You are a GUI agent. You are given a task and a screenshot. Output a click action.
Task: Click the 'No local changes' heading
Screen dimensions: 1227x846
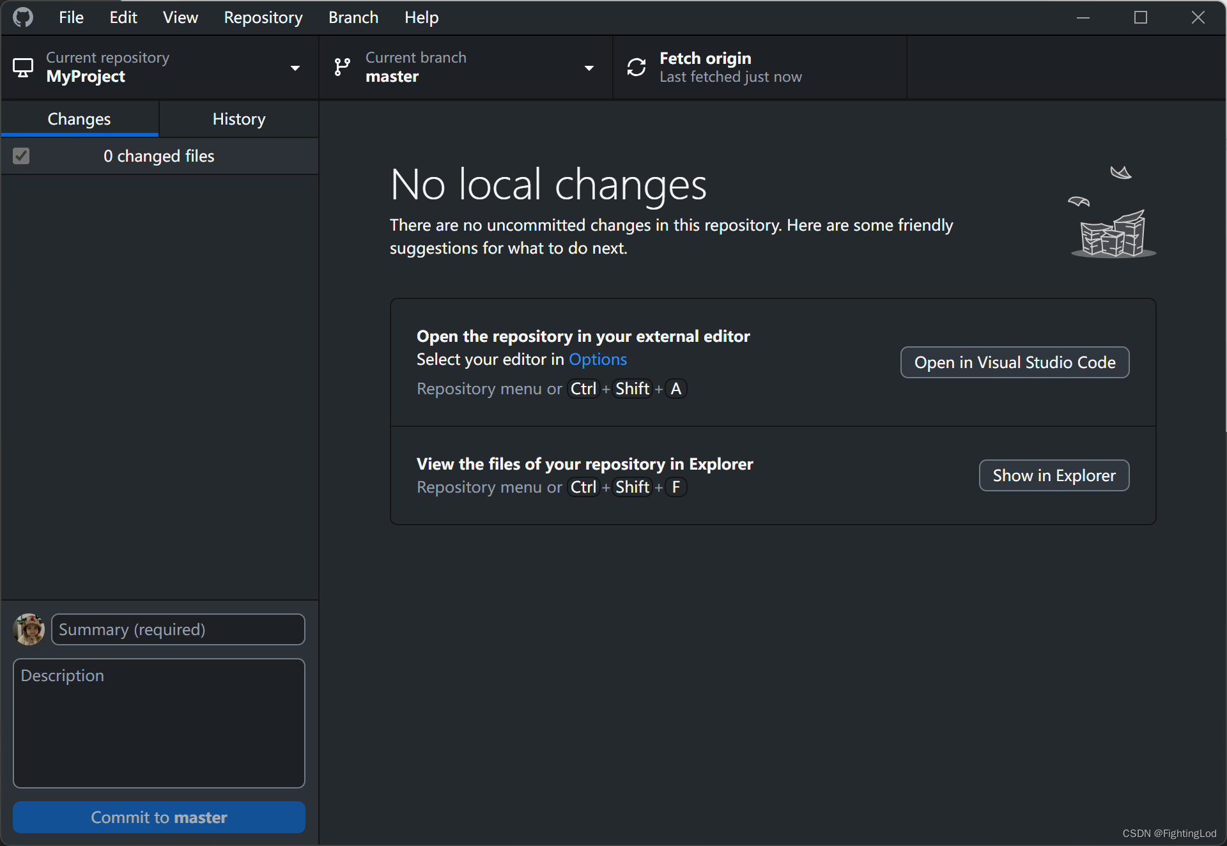(x=548, y=185)
